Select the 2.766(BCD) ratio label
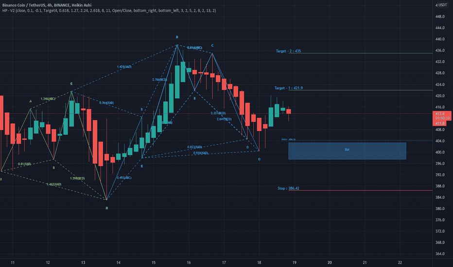The height and width of the screenshot is (267, 453). [x=159, y=80]
